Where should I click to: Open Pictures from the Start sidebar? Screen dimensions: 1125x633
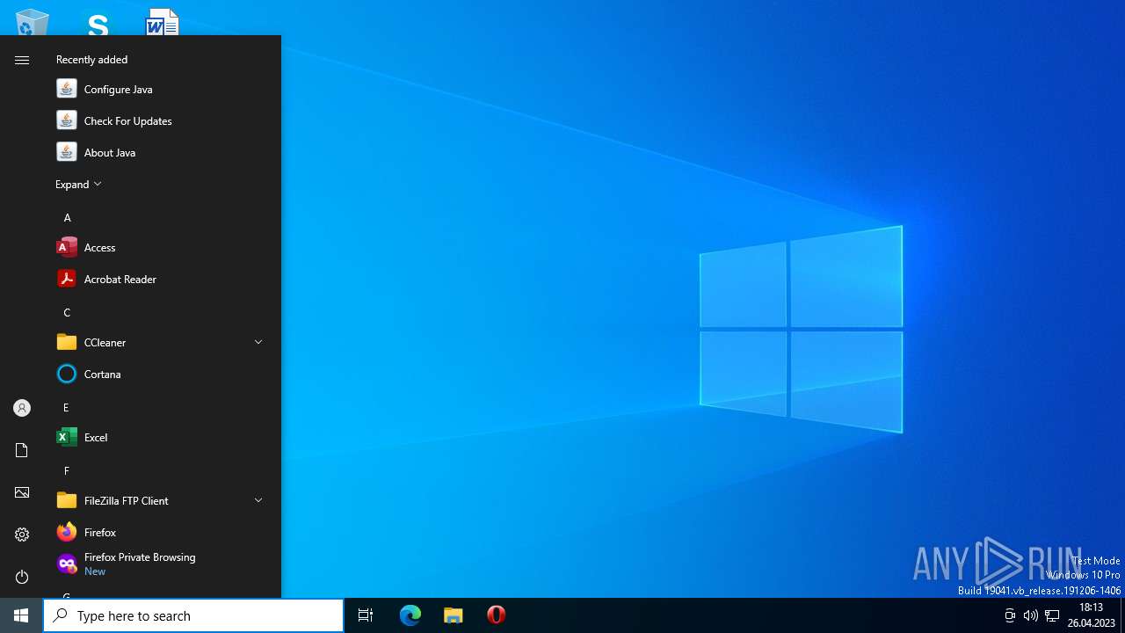coord(22,492)
